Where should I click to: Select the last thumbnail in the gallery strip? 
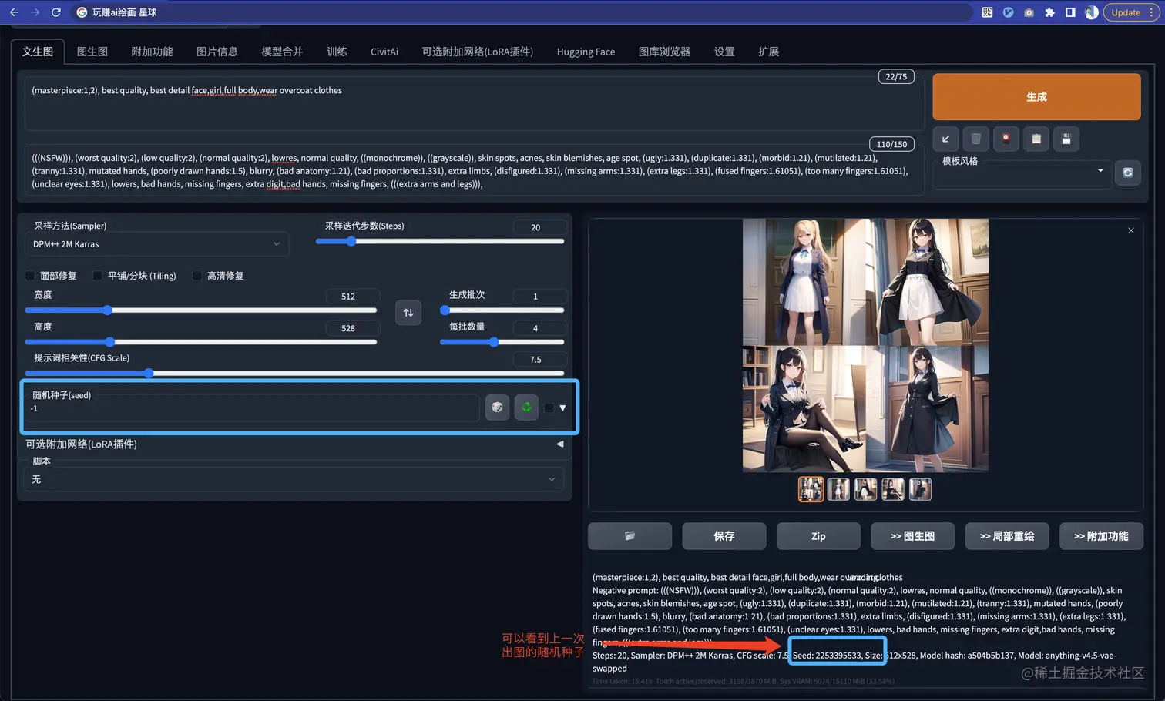pyautogui.click(x=920, y=489)
